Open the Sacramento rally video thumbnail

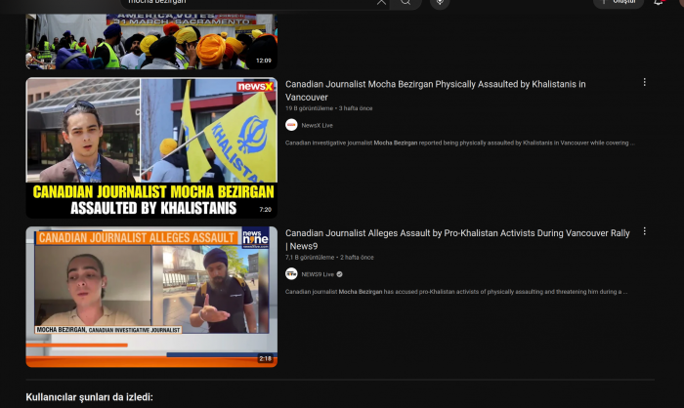pos(151,41)
